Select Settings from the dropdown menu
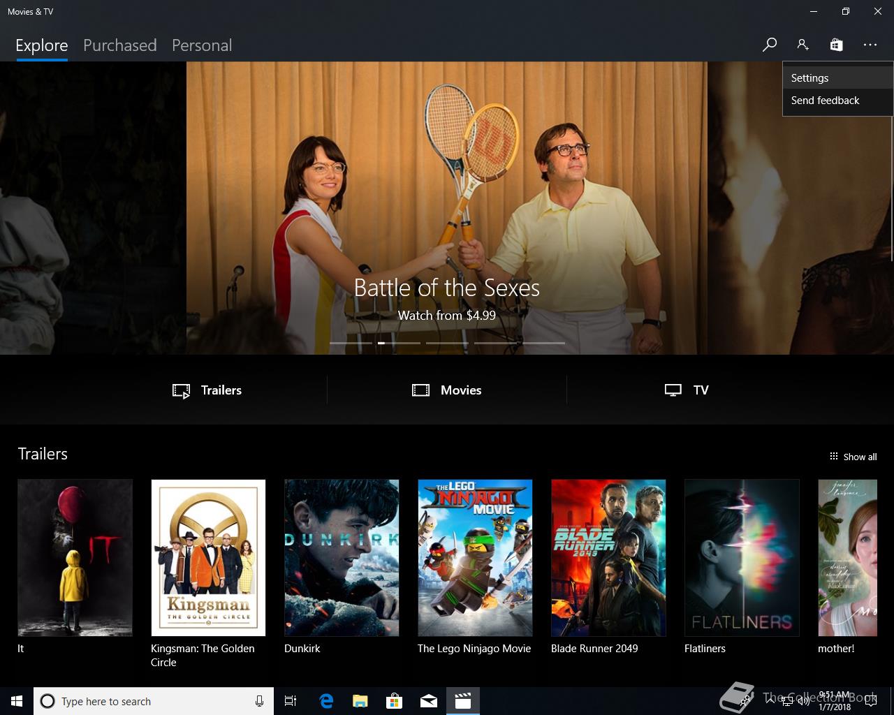The image size is (894, 715). point(838,78)
